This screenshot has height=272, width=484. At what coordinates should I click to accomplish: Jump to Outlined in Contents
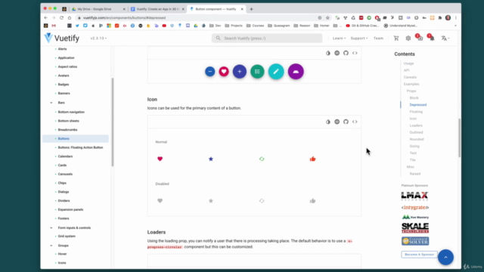[x=417, y=132]
